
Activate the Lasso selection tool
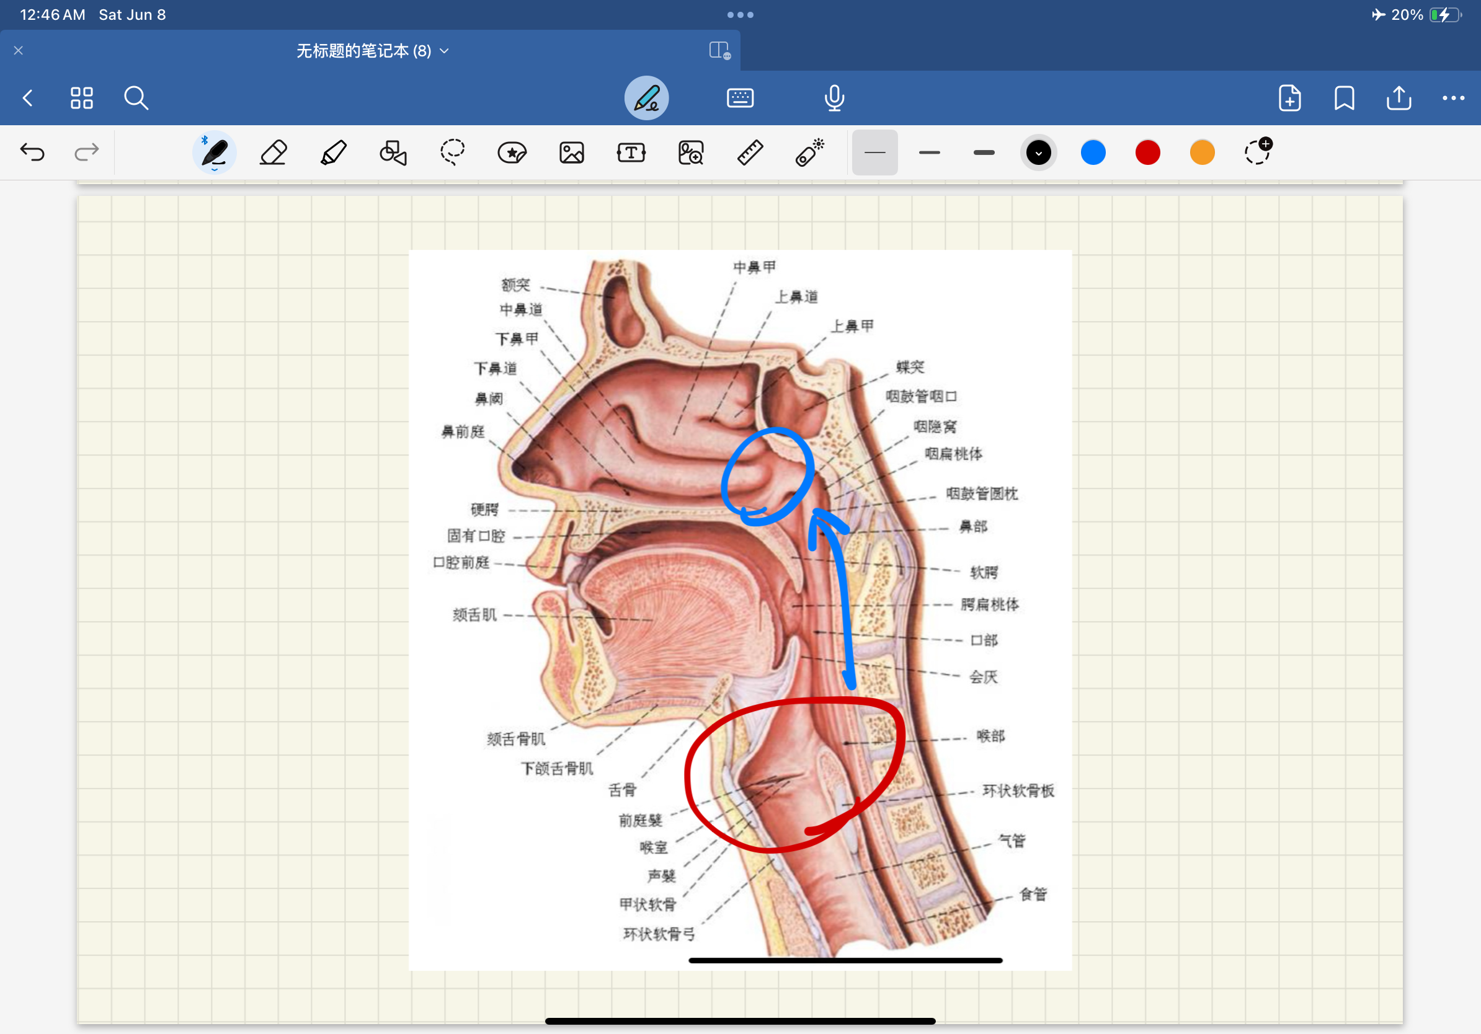(x=452, y=152)
